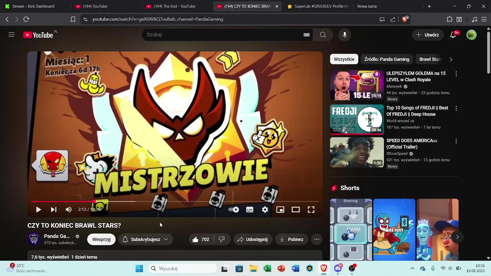This screenshot has height=276, width=491.
Task: Open the Windows Start menu
Action: (139, 269)
